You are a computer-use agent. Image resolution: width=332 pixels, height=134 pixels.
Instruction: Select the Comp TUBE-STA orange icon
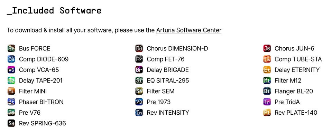(267, 59)
